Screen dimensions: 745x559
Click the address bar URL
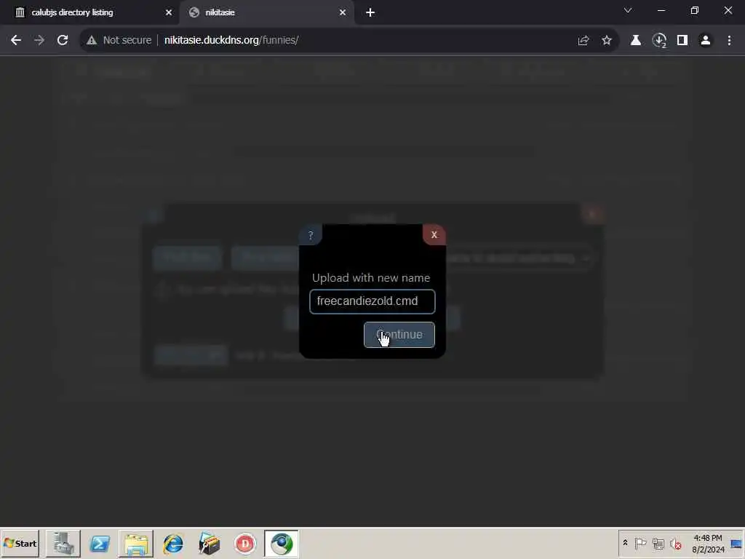click(231, 40)
